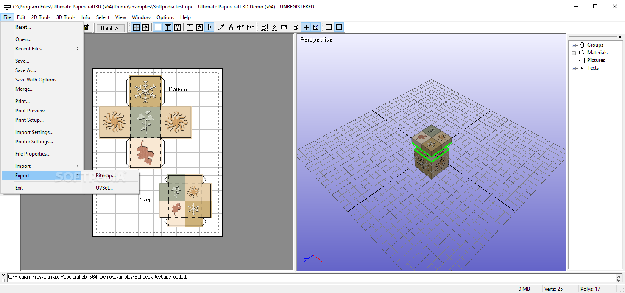Viewport: 625px width, 293px height.
Task: Click the application icon in title bar
Action: (x=7, y=6)
